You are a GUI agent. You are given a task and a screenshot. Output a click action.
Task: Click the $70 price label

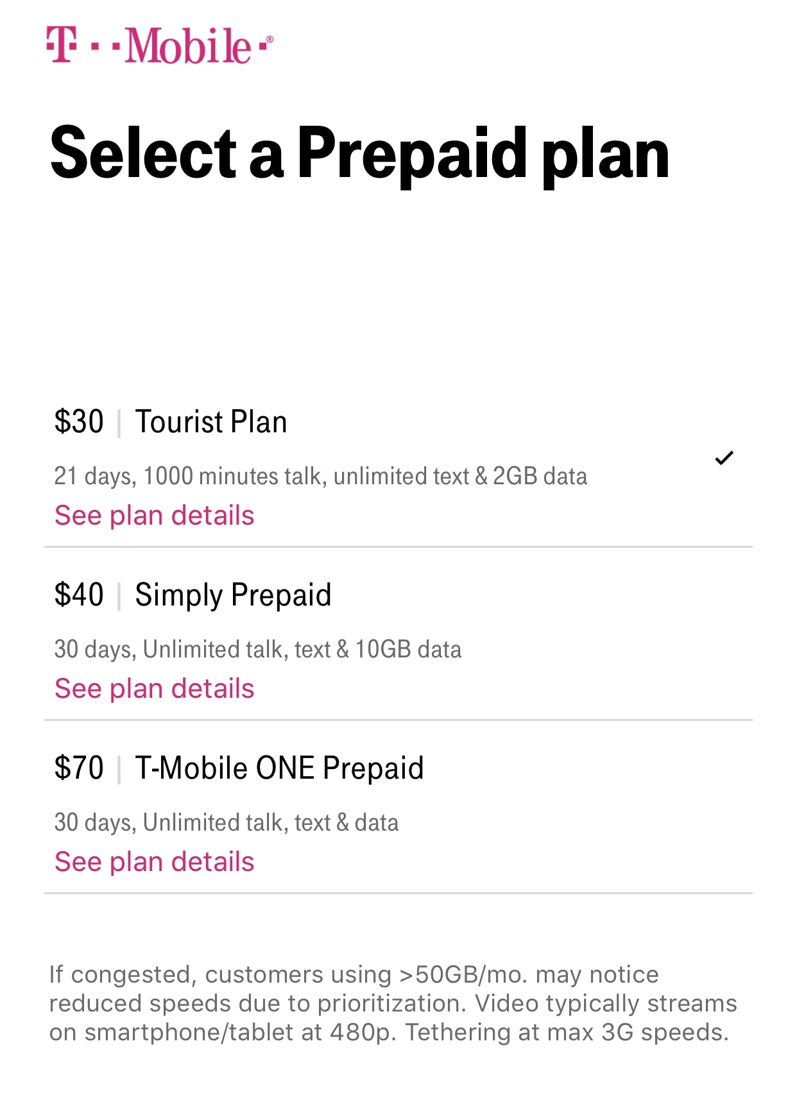pyautogui.click(x=79, y=768)
